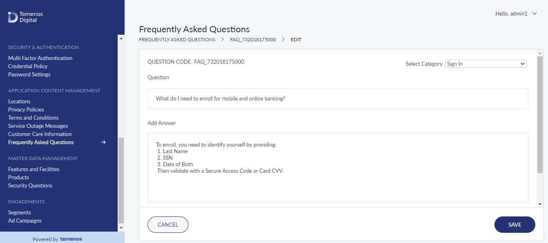This screenshot has height=243, width=548.
Task: Click into the Question text field
Action: click(x=338, y=98)
